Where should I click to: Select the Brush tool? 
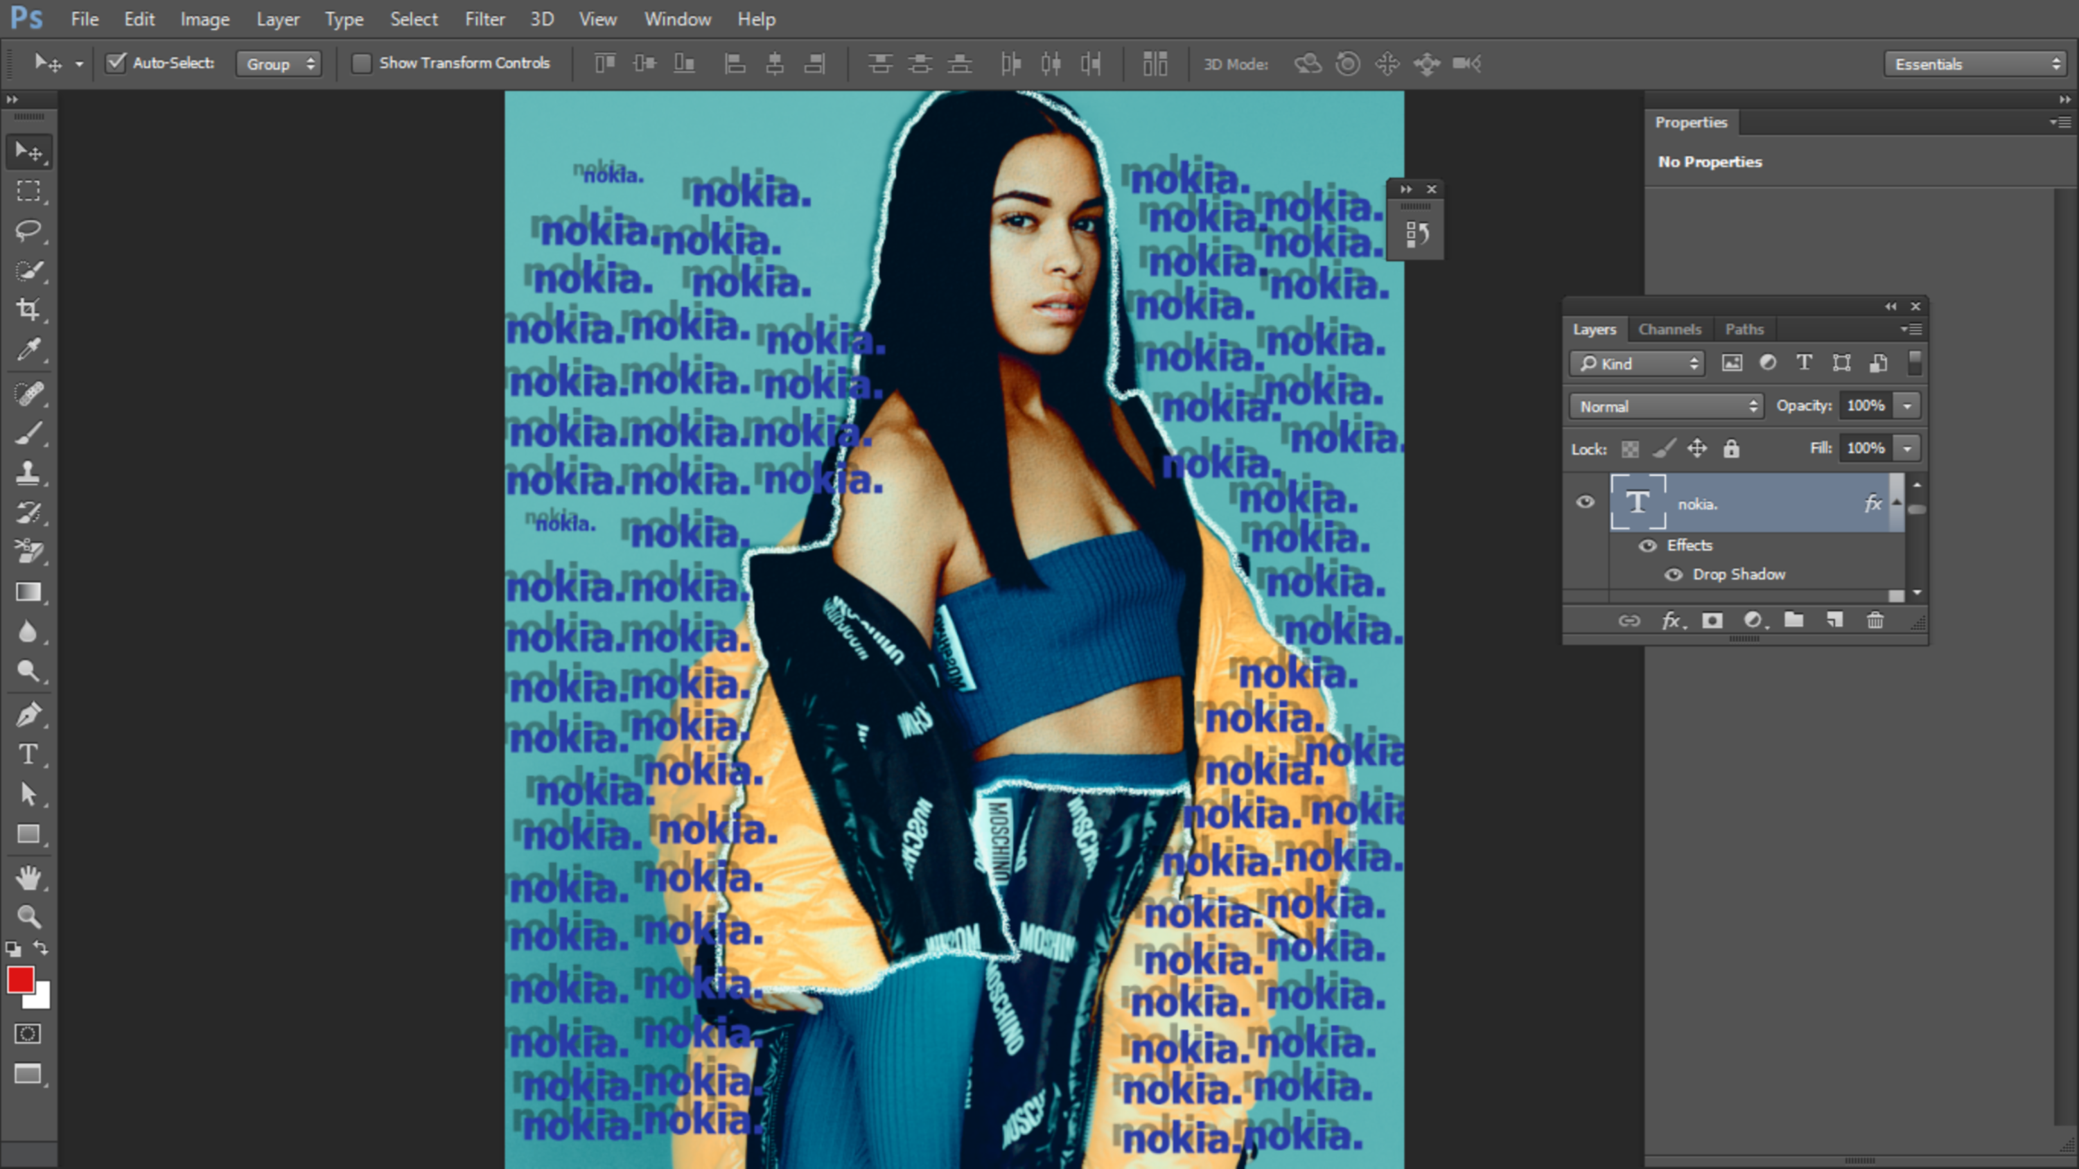click(x=28, y=433)
